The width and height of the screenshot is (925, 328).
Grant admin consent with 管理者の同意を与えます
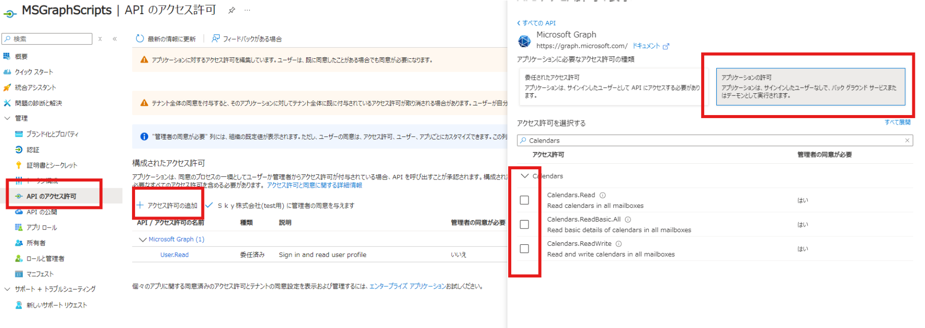coord(280,205)
